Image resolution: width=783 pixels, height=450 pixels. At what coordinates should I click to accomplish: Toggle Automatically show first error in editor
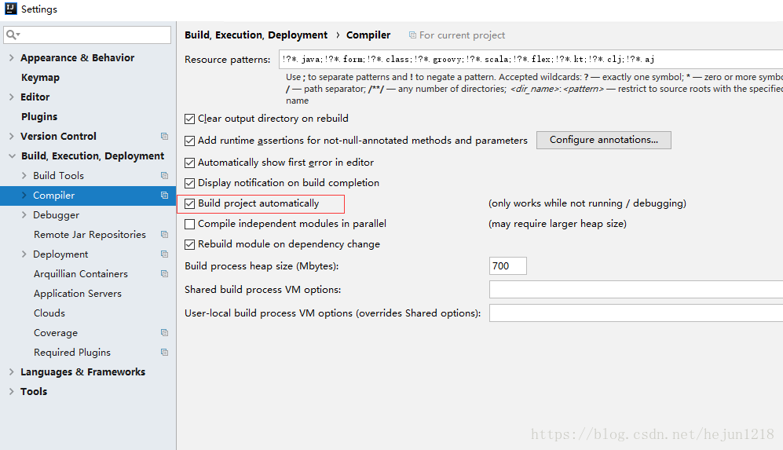point(189,163)
